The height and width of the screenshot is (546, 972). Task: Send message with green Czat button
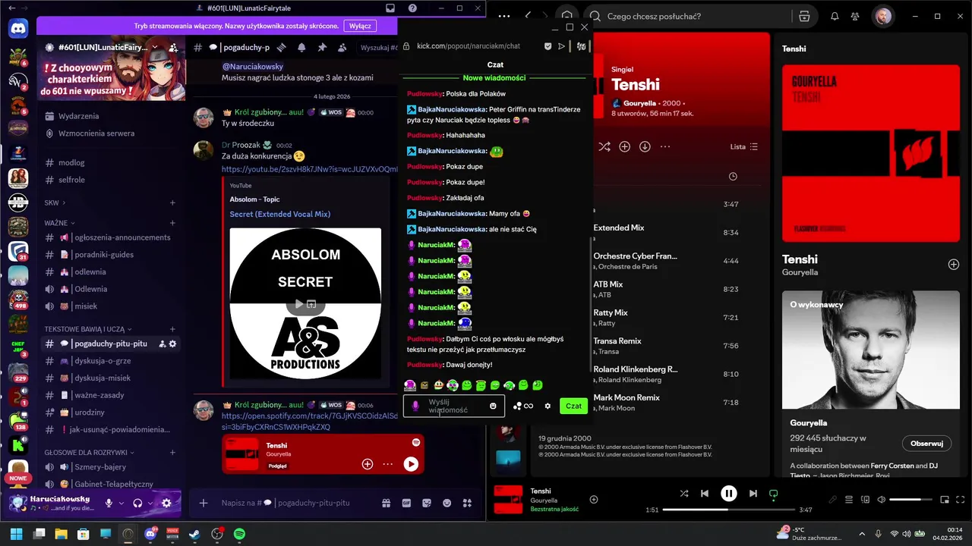pyautogui.click(x=574, y=406)
